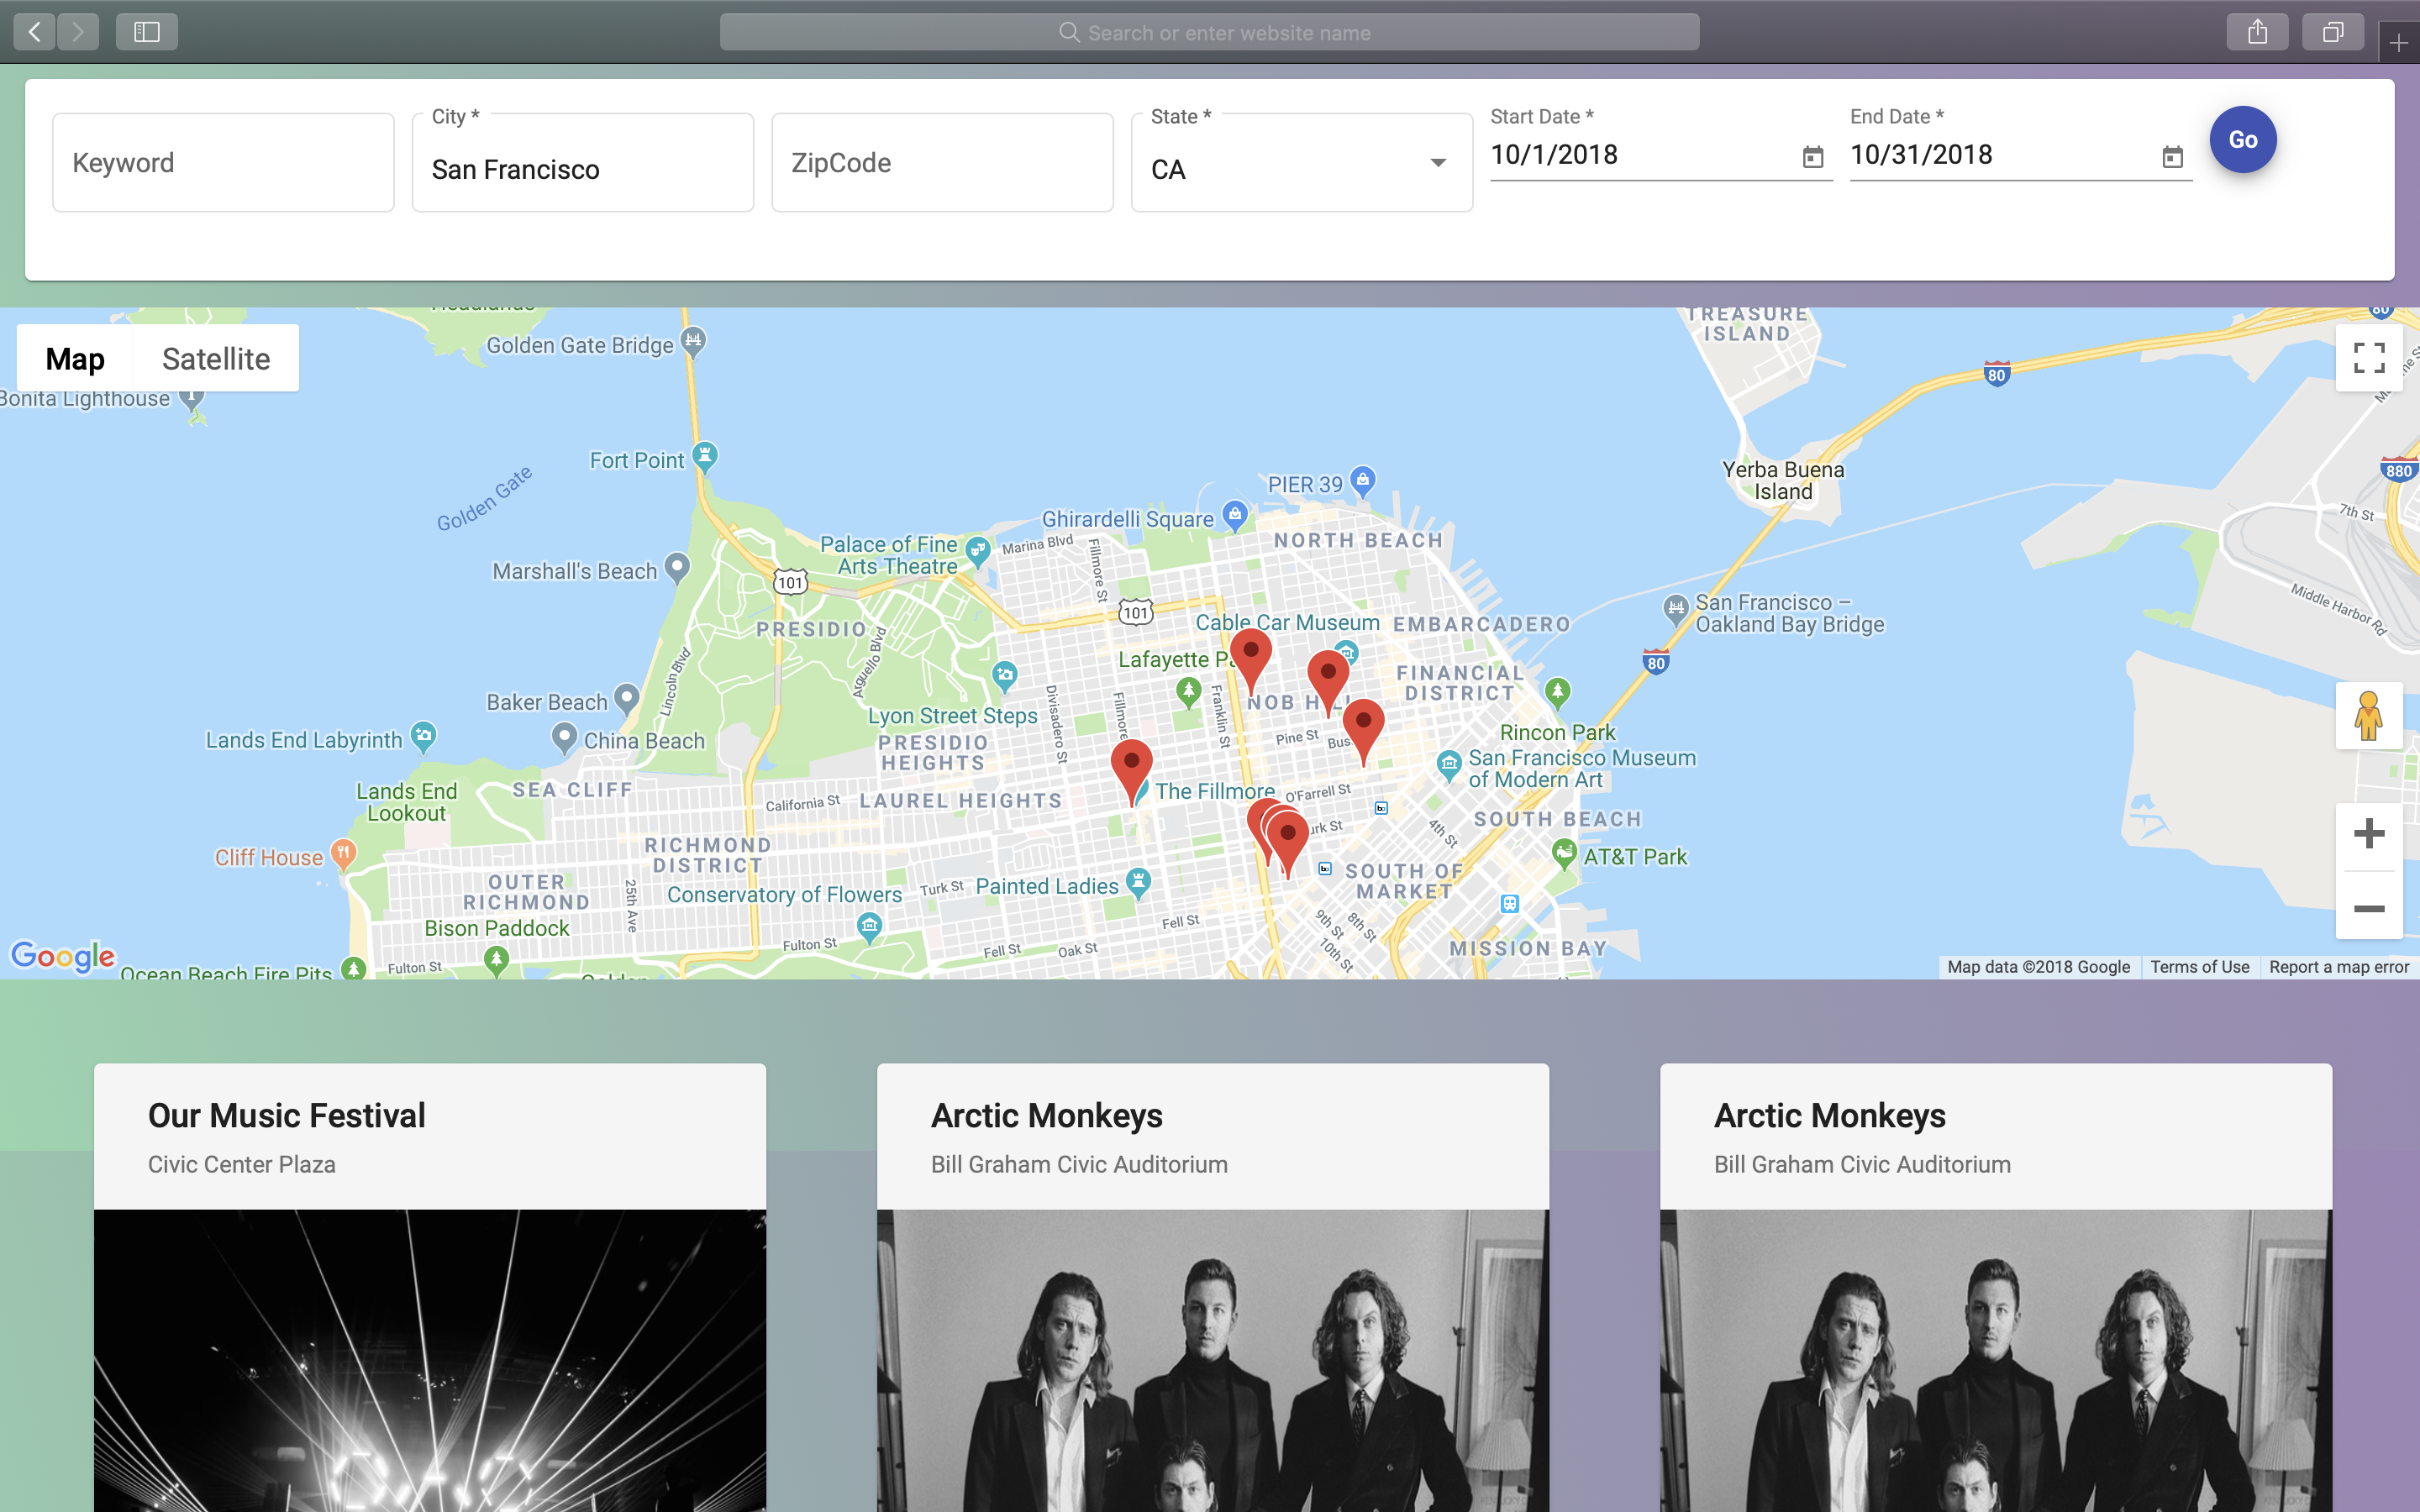This screenshot has width=2420, height=1512.
Task: Zoom out the map with minus
Action: click(x=2368, y=908)
